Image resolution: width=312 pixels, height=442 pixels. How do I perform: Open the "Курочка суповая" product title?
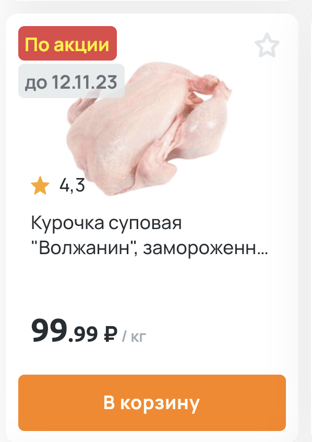point(149,235)
